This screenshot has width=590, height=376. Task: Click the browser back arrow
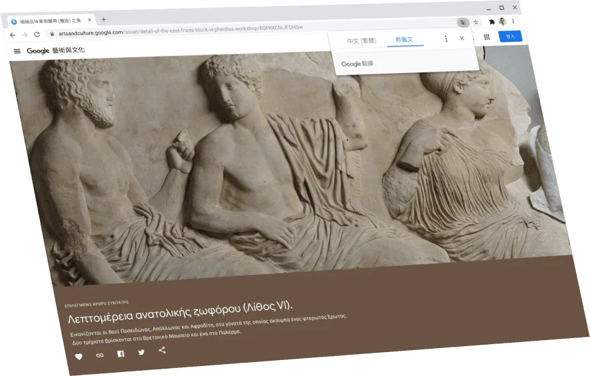(x=13, y=35)
